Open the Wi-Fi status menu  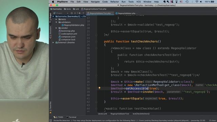[197, 2]
